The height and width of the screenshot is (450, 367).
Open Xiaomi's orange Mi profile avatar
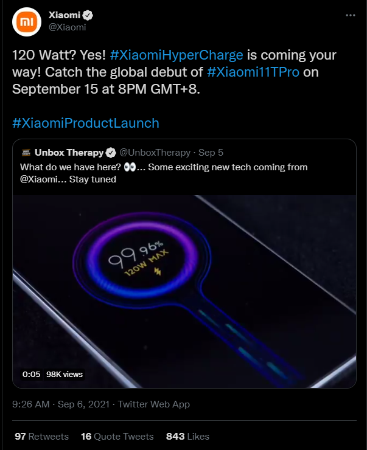point(27,22)
